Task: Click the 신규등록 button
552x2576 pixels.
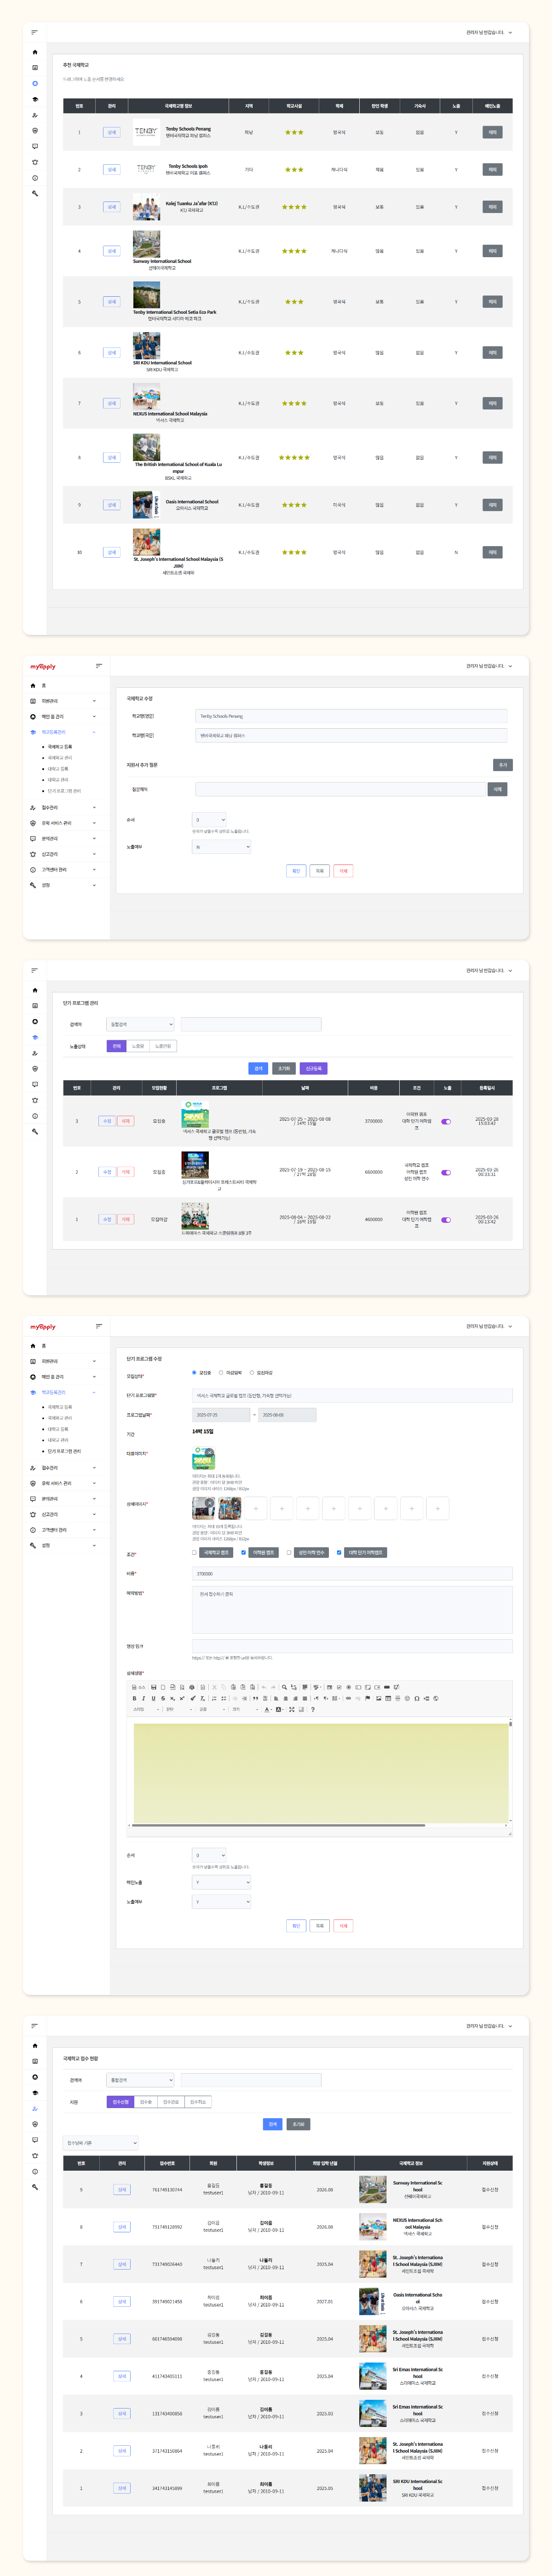Action: click(313, 1068)
